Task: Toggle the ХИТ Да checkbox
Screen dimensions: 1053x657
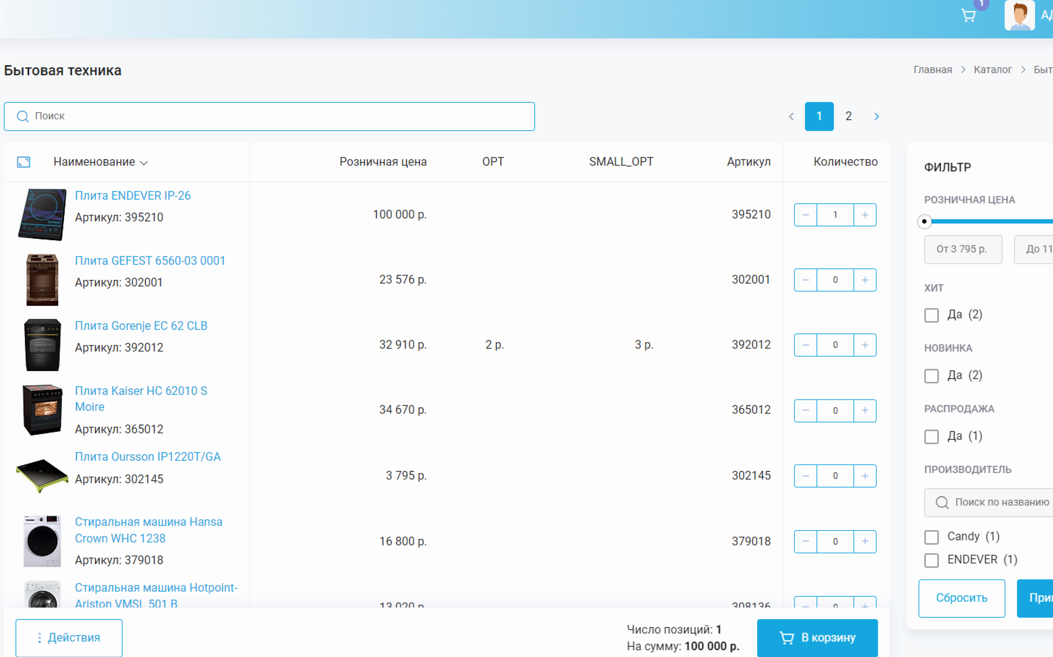Action: point(931,315)
